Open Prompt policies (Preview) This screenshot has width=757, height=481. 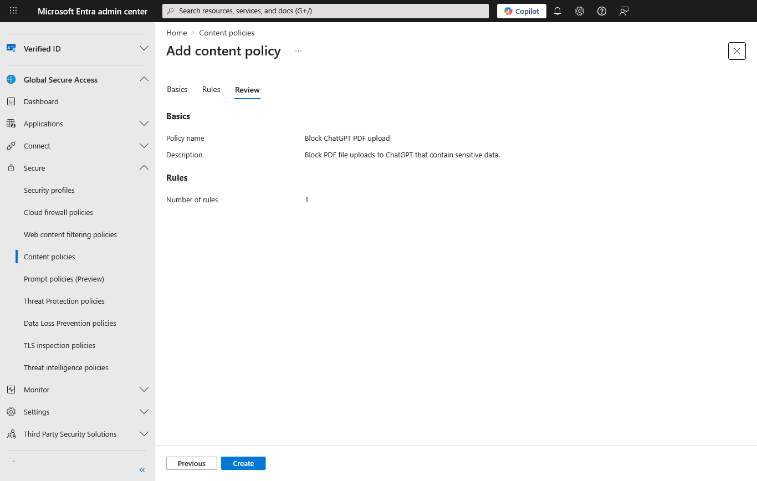[64, 279]
